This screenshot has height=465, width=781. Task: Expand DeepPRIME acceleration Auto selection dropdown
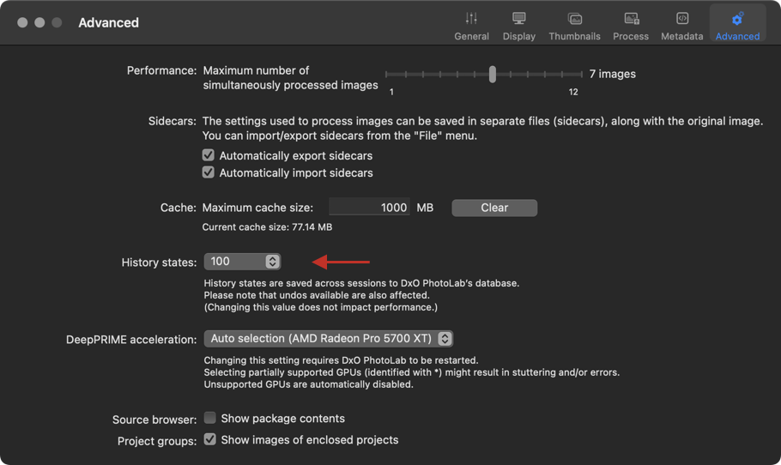click(x=328, y=339)
